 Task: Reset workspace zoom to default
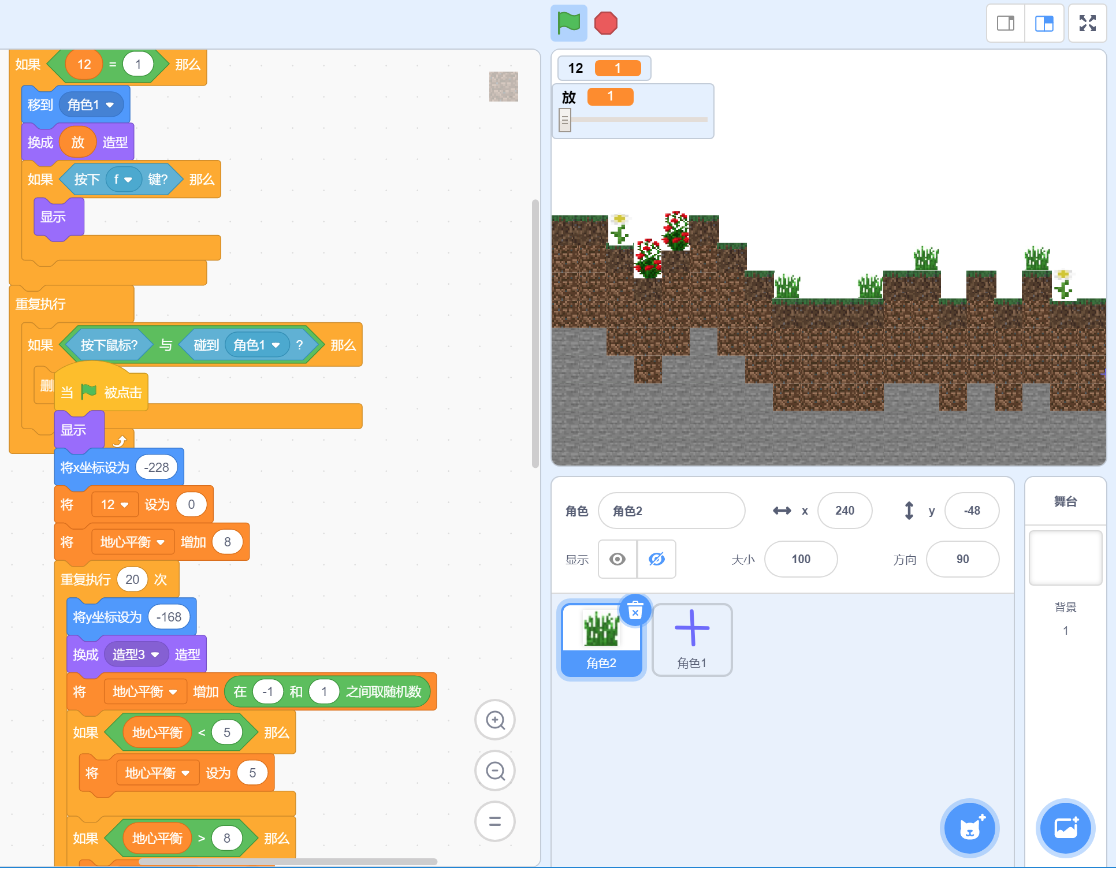(x=495, y=821)
